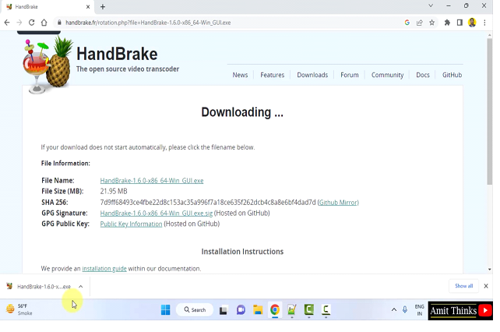Open the News menu item

click(240, 75)
